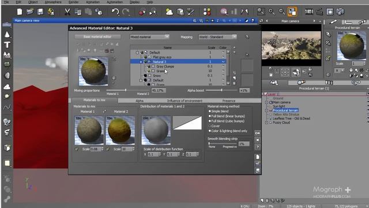Image resolution: width=369 pixels, height=208 pixels.
Task: Select Simple blend mixing method
Action: pyautogui.click(x=209, y=111)
